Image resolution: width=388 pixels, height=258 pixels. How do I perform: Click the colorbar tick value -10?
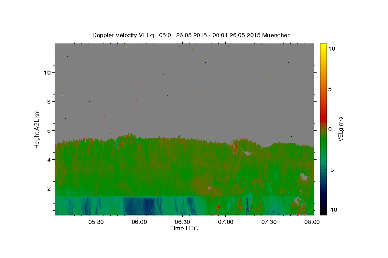click(332, 210)
